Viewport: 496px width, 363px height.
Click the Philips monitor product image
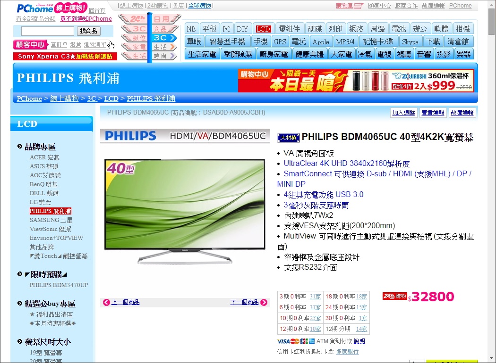[185, 211]
